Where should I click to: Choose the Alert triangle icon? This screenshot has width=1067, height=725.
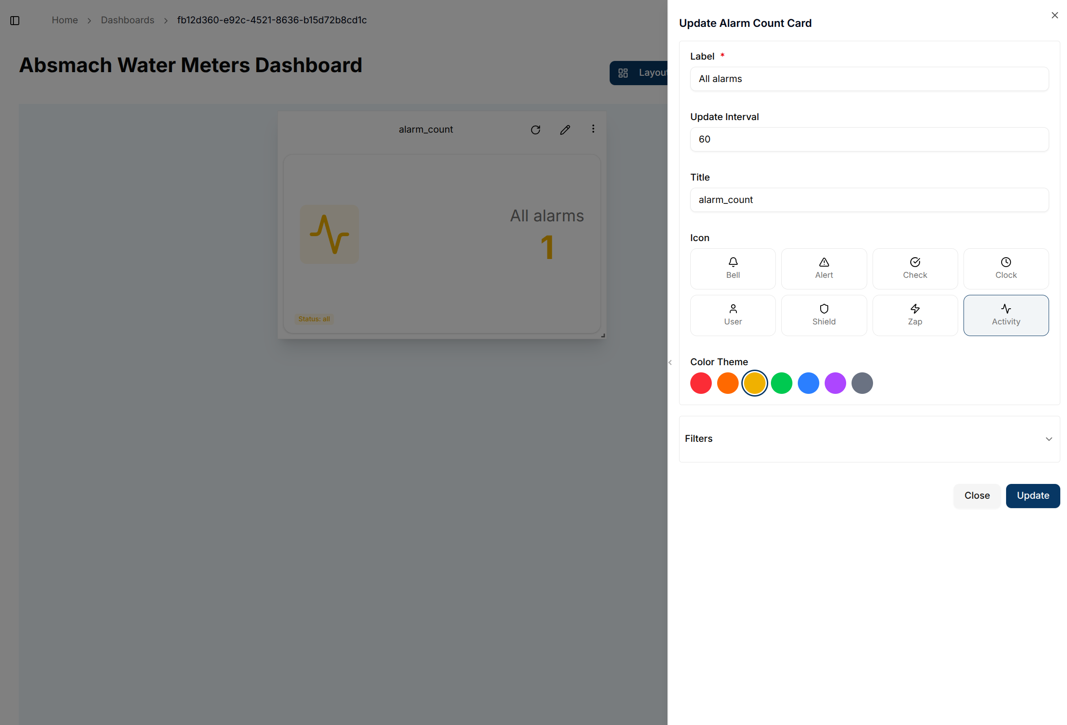[x=823, y=268]
